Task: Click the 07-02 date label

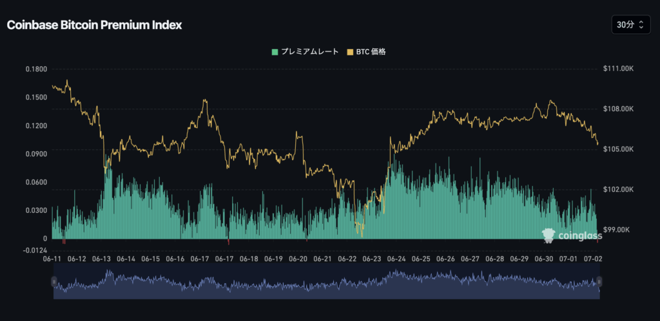Action: click(594, 259)
